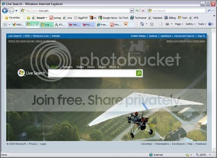Click the Refresh page icon
Image resolution: width=217 pixels, height=158 pixels.
click(137, 11)
